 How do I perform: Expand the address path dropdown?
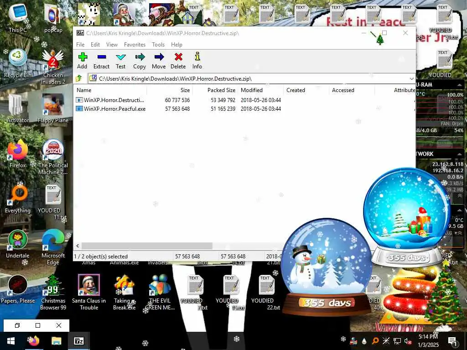click(412, 79)
